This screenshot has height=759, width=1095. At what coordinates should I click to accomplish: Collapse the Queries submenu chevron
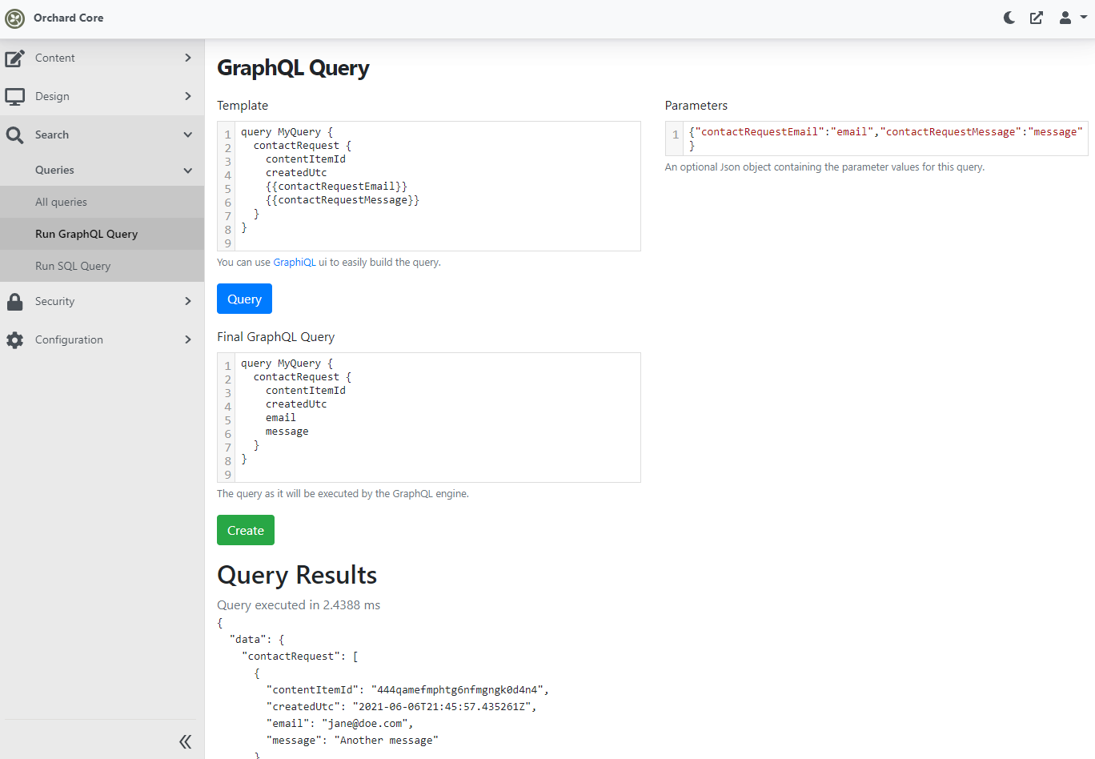(188, 170)
